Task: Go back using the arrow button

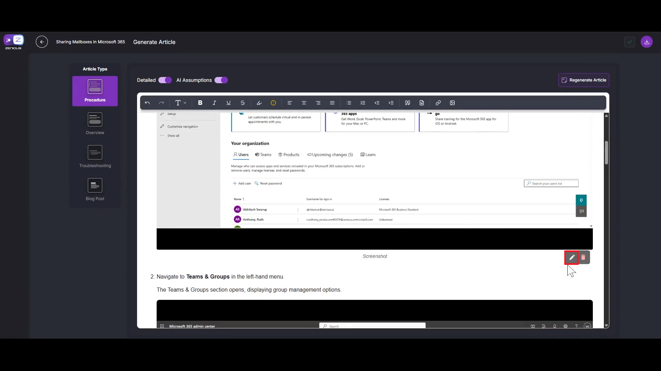Action: (42, 42)
